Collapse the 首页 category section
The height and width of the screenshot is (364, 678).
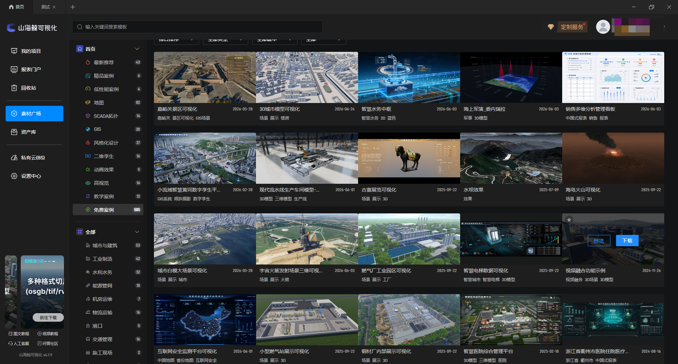[137, 49]
